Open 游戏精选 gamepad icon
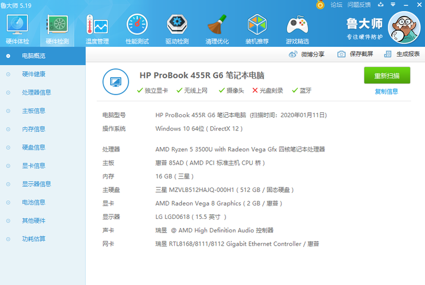This screenshot has height=285, width=425. [297, 29]
